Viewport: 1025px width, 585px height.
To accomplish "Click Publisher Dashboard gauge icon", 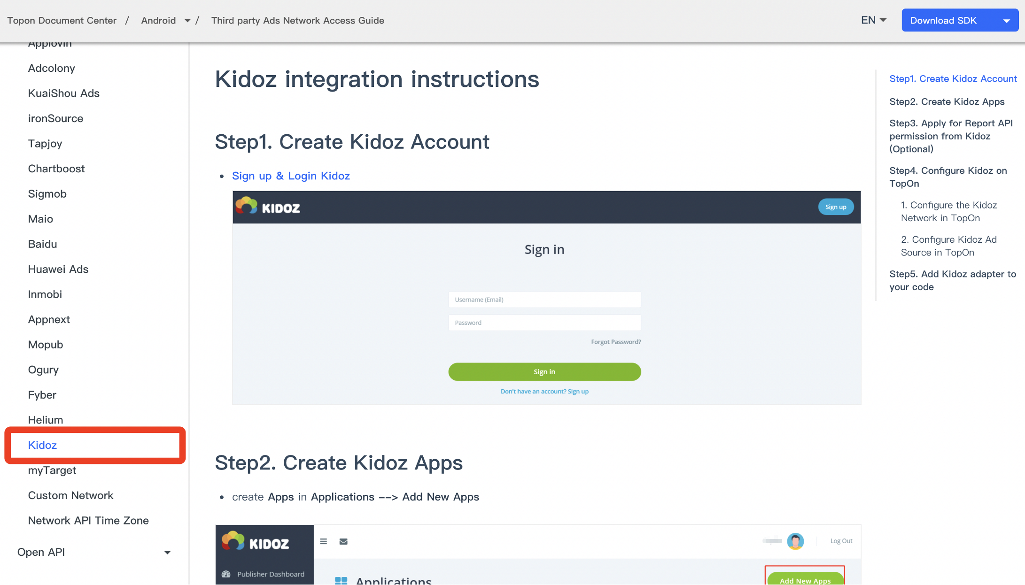I will coord(226,574).
